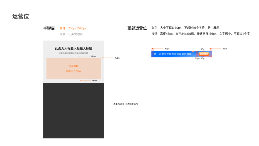Screen dimensions: 259x146
Task: Click the banner text 急！这里有大病患者急需你的帮助！
Action: tap(173, 54)
